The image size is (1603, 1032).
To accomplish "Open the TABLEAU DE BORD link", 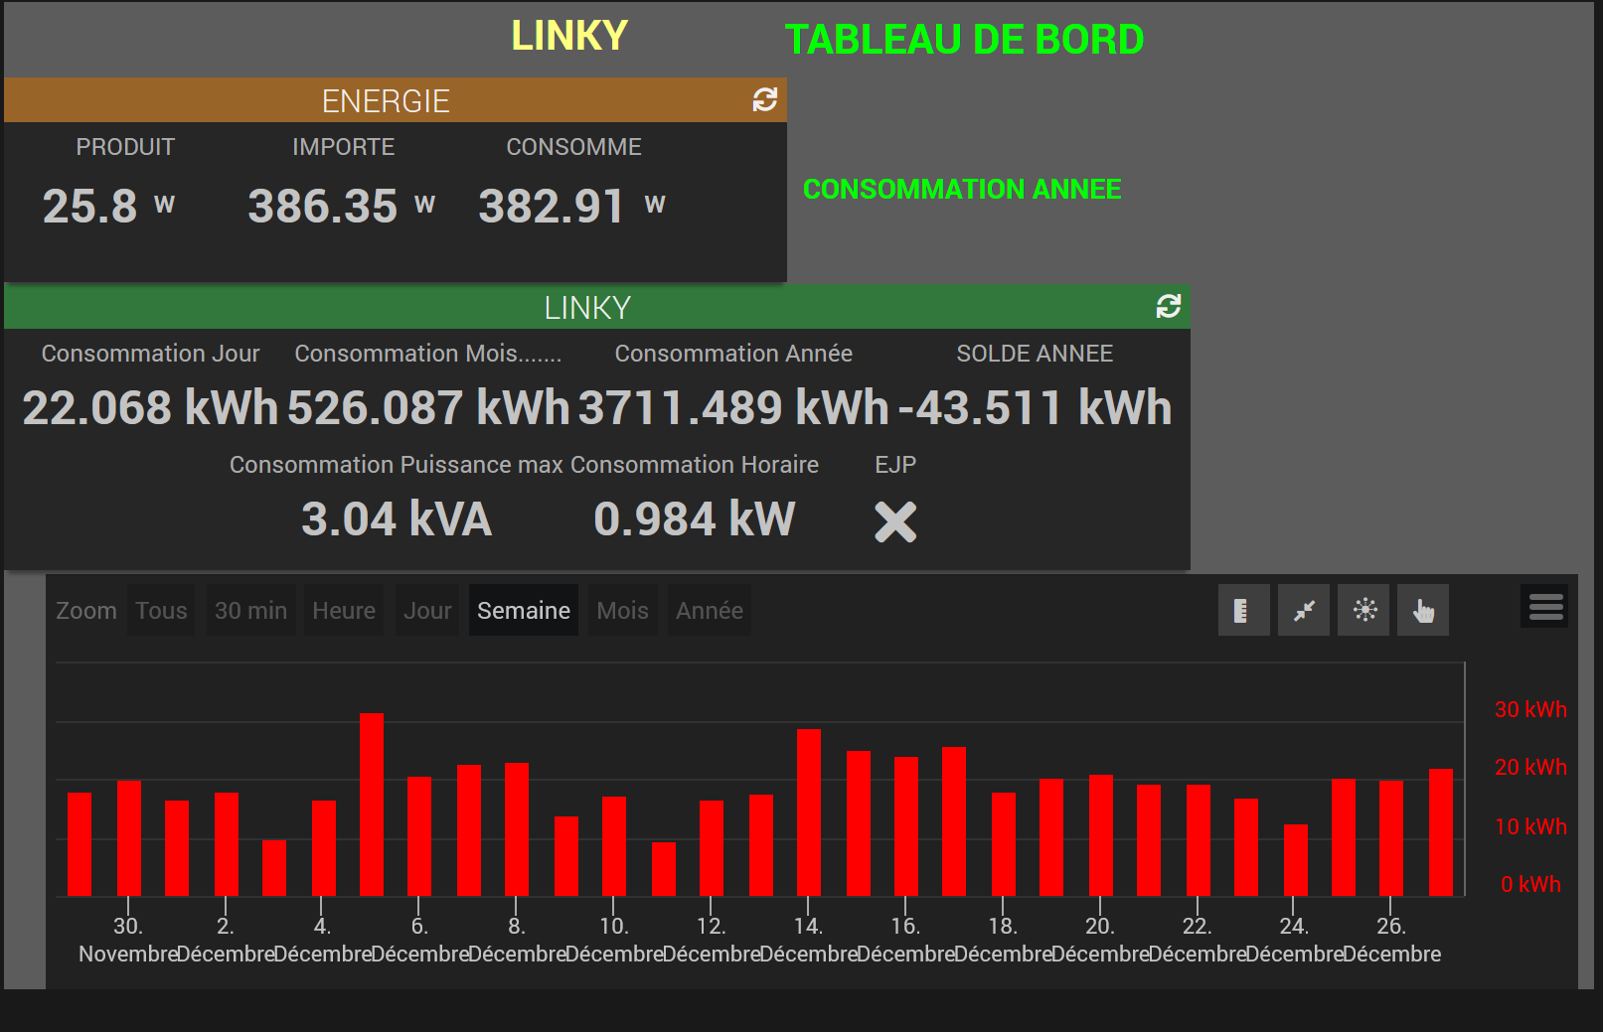I will [x=964, y=40].
